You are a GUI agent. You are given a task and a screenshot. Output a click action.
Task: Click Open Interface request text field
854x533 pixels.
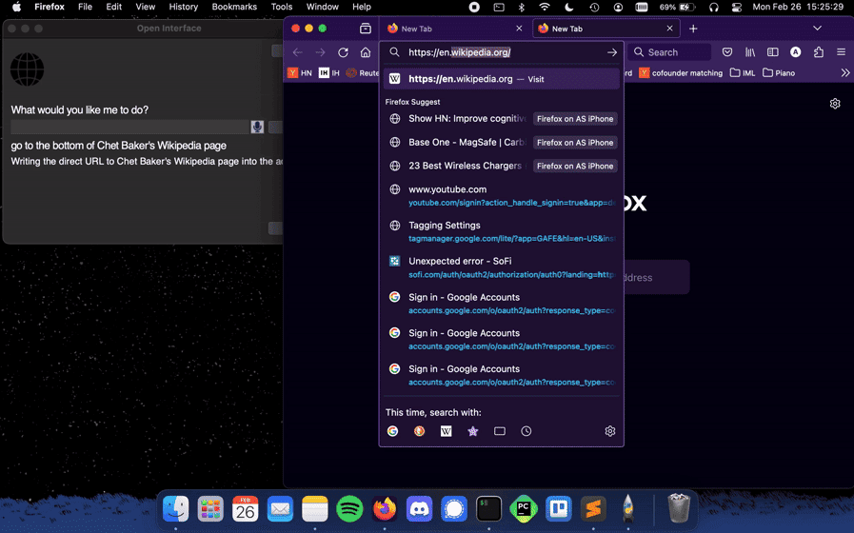point(129,127)
